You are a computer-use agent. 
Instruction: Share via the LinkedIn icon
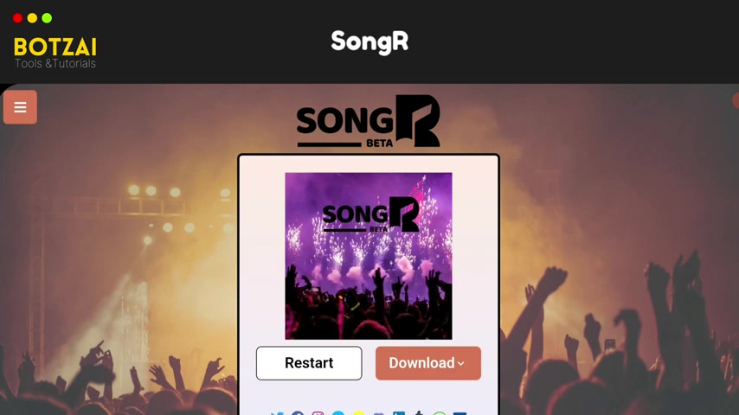(399, 413)
